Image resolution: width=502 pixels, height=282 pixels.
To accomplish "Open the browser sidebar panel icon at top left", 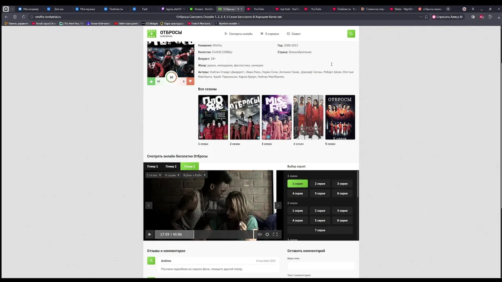I will tap(6, 9).
